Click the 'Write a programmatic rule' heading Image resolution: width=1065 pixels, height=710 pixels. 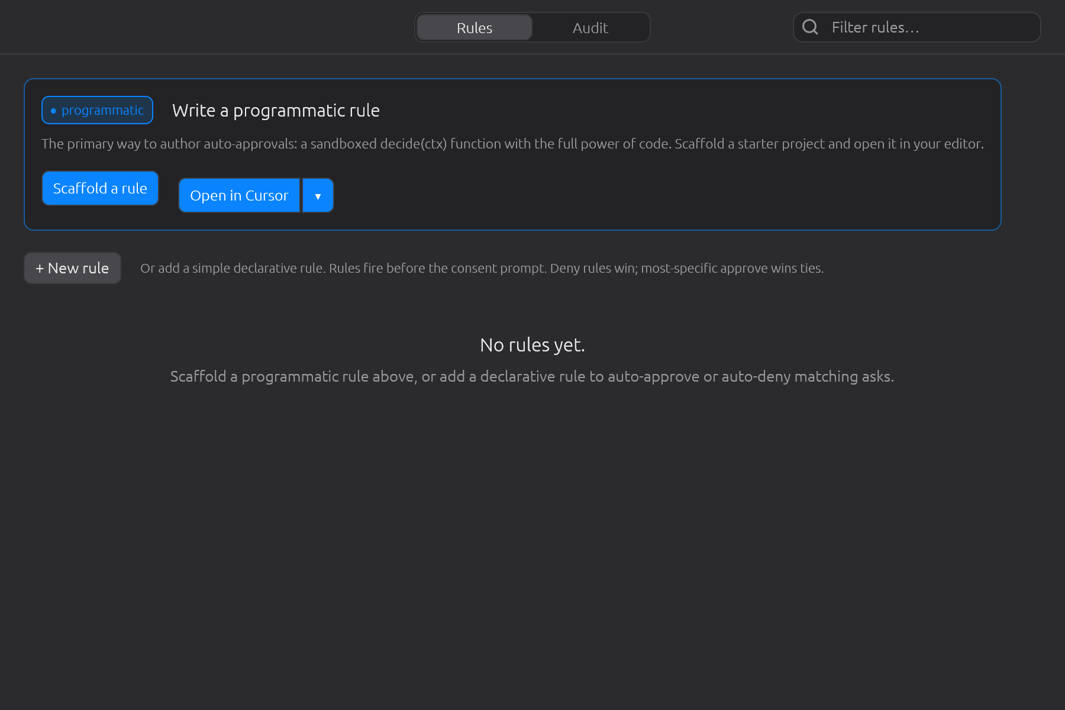tap(276, 111)
